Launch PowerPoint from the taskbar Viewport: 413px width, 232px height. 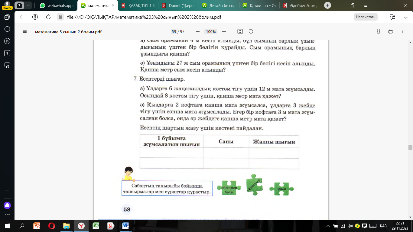(x=37, y=226)
